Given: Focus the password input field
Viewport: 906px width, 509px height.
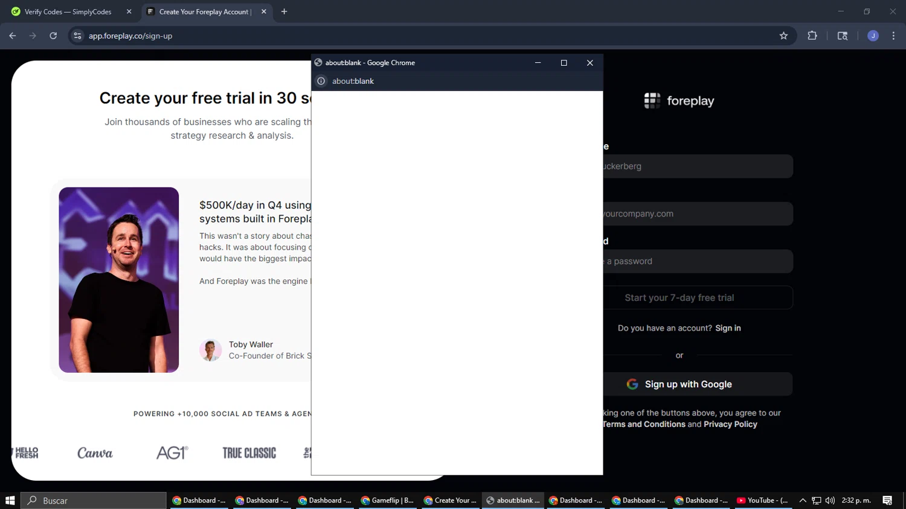Looking at the screenshot, I should (698, 261).
